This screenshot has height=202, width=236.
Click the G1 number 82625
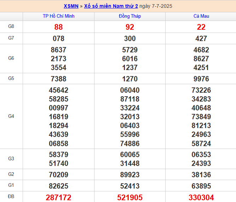[58, 186]
